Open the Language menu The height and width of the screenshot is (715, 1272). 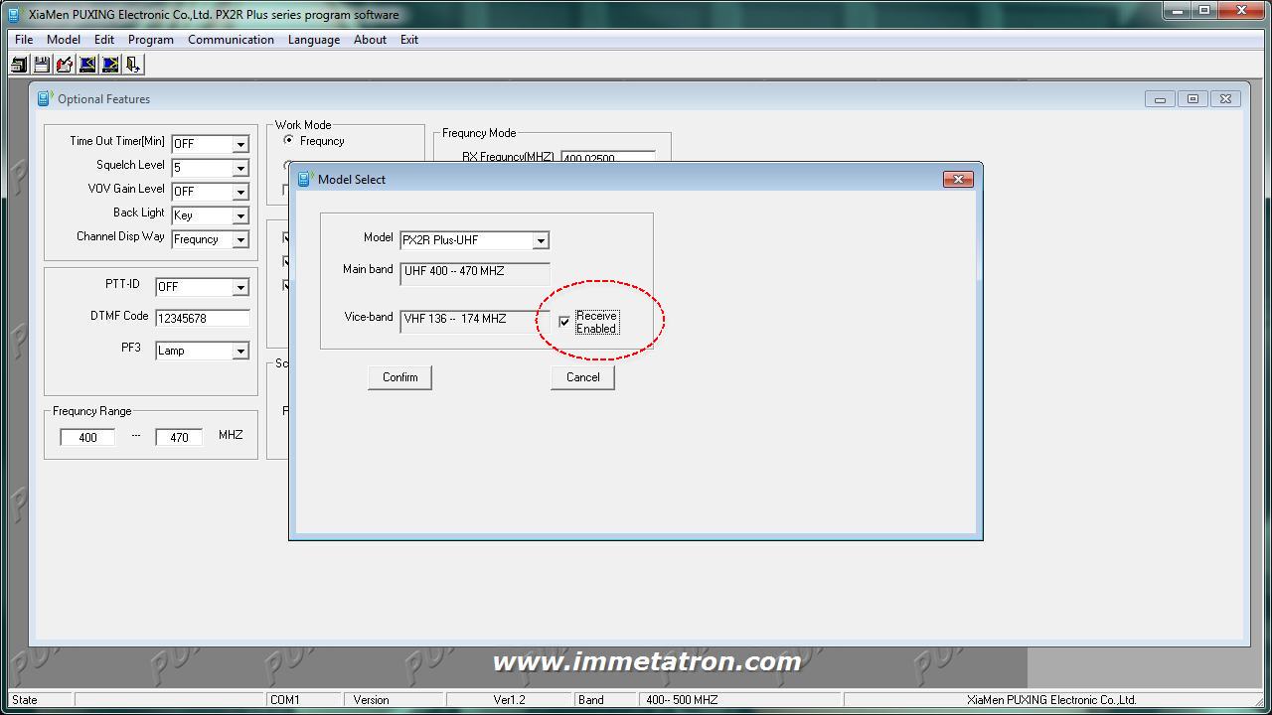tap(314, 40)
